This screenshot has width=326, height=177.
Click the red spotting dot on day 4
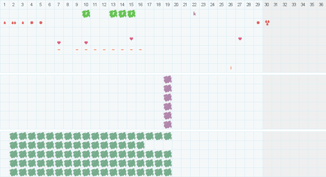click(x=32, y=23)
